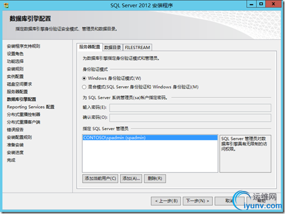Open the 数据目录 tab
The width and height of the screenshot is (285, 214).
113,47
